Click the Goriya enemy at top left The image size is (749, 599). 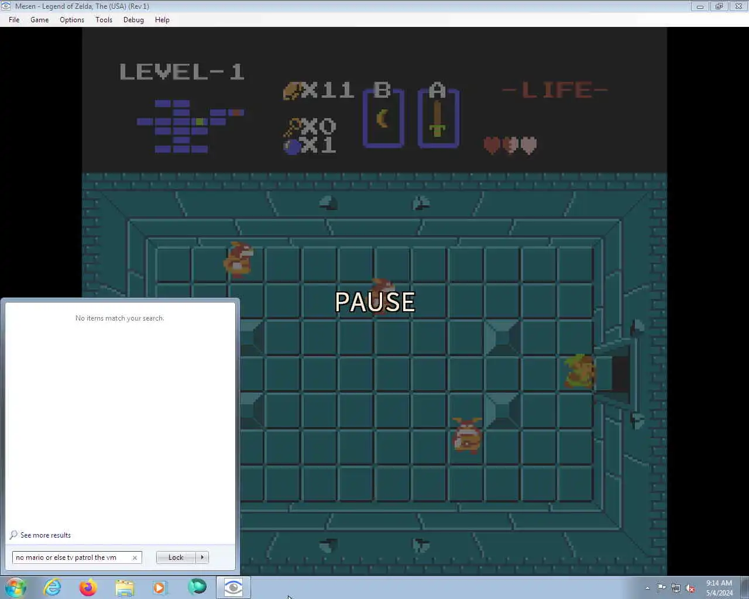click(239, 259)
